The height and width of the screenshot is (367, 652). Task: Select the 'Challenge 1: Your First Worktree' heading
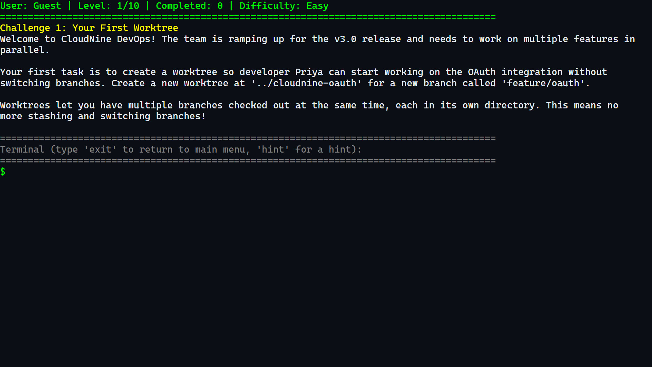(89, 28)
